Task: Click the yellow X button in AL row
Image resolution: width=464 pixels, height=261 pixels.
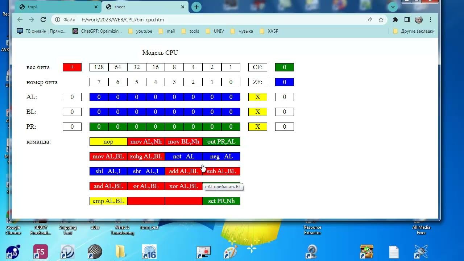Action: tap(258, 97)
